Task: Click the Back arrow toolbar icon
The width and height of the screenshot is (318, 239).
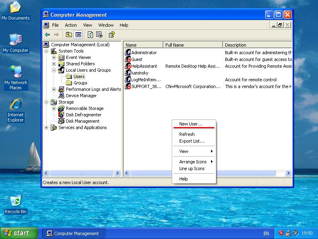Action: pos(47,35)
